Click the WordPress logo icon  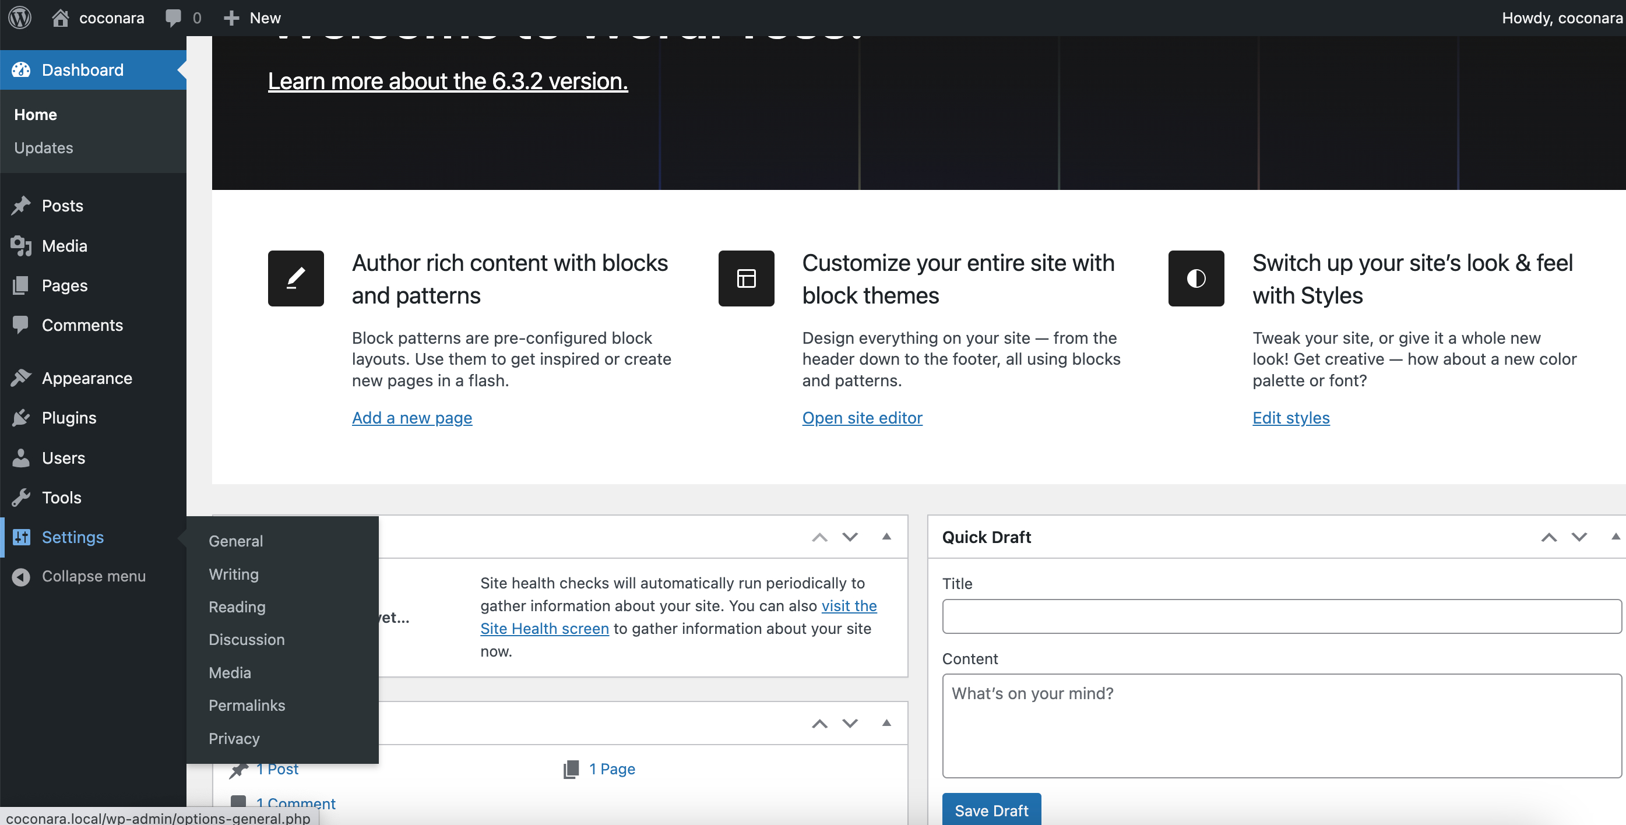click(20, 17)
